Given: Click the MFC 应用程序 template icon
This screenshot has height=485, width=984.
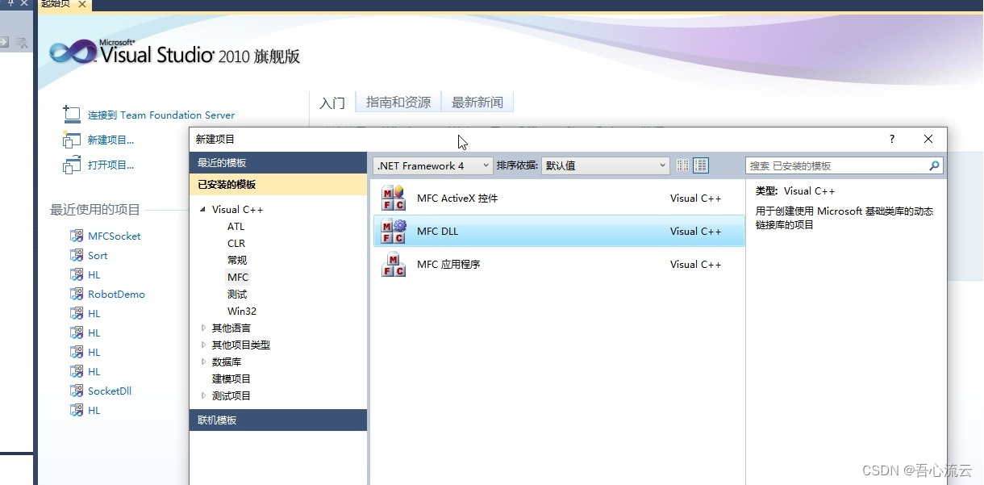Looking at the screenshot, I should point(393,264).
